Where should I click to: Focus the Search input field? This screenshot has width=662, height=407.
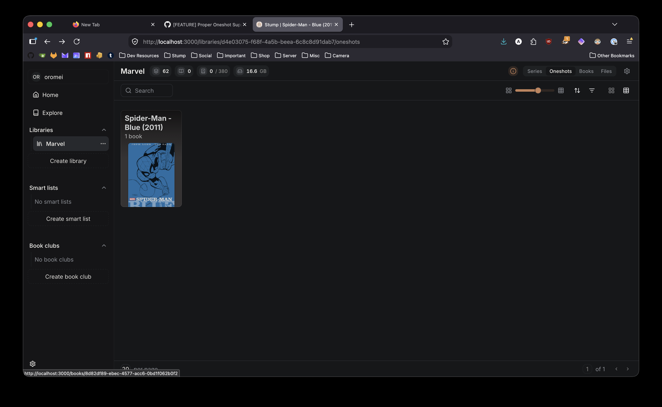click(x=147, y=90)
